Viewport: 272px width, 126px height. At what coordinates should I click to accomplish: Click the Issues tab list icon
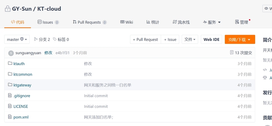pos(39,22)
